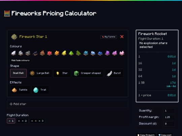The height and width of the screenshot is (136, 182).
Task: Click Add star button
Action: point(67,104)
